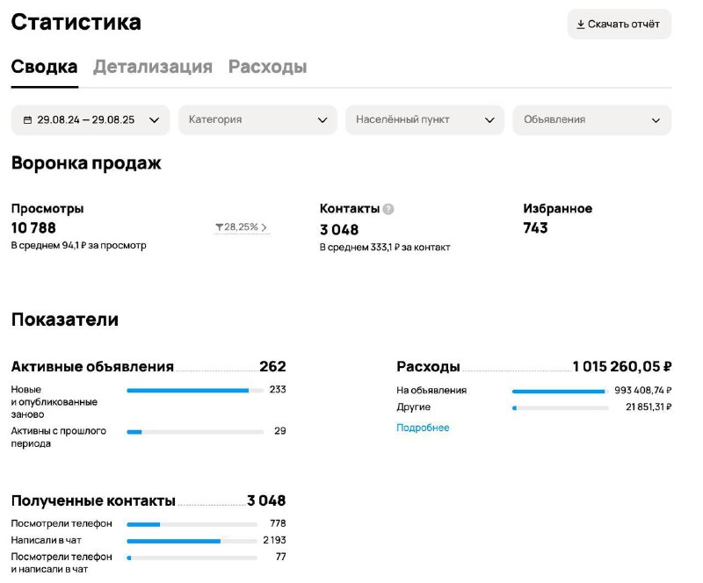This screenshot has width=703, height=583.
Task: Click the chevron arrow of date filter
Action: click(x=155, y=120)
